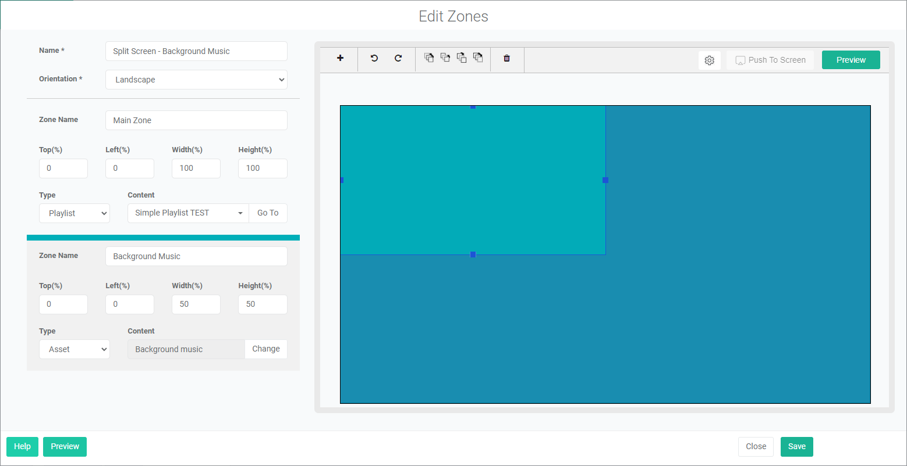Focus Main Zone Width(%) field with 100
Image resolution: width=907 pixels, height=466 pixels.
[196, 168]
